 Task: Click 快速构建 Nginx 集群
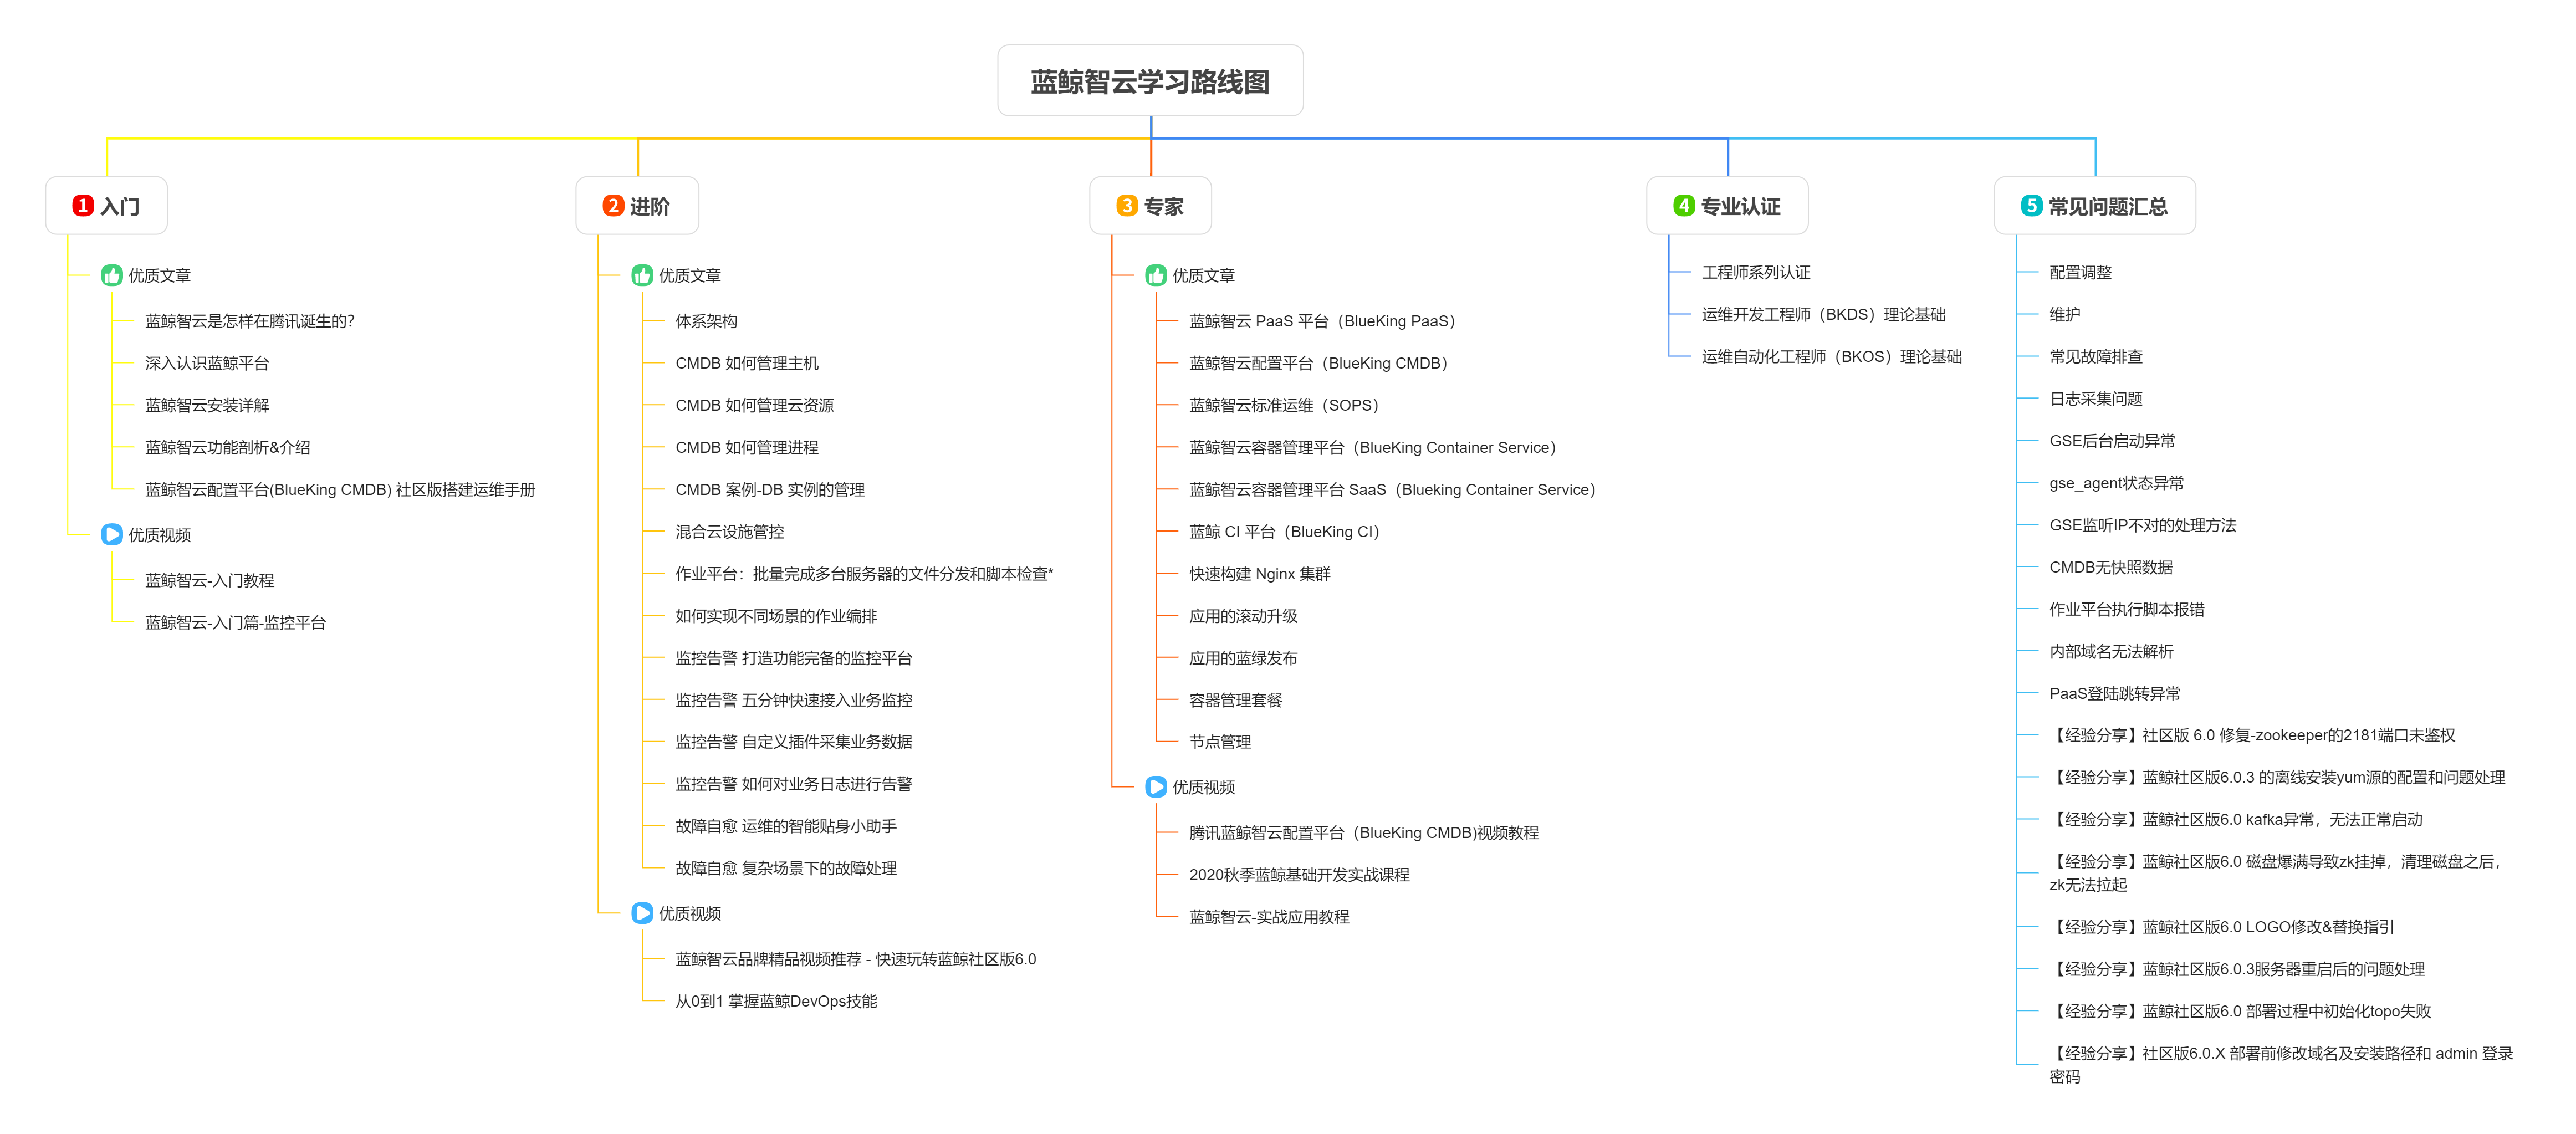click(x=1260, y=574)
